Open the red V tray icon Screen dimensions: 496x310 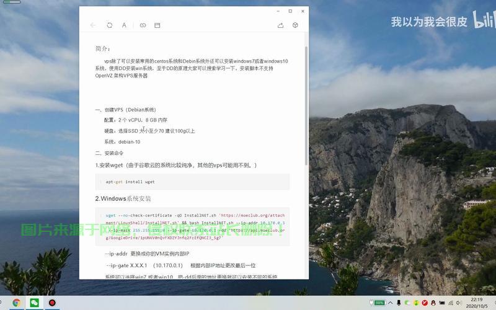click(x=425, y=303)
